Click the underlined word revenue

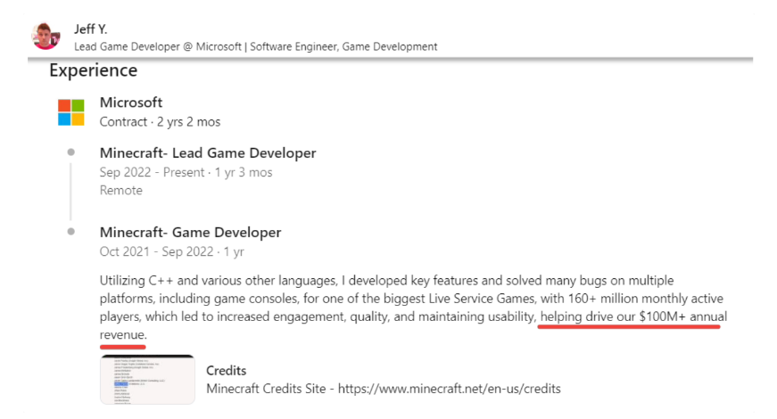pos(123,335)
